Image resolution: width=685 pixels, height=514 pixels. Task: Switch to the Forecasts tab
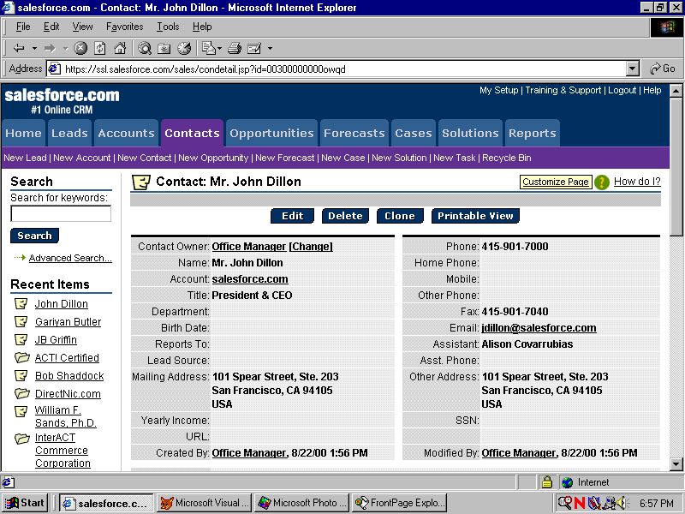[354, 133]
